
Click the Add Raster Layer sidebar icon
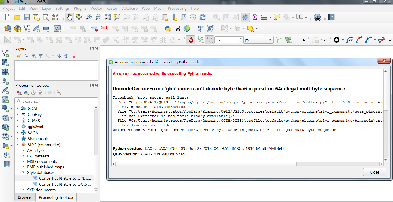tap(5, 63)
